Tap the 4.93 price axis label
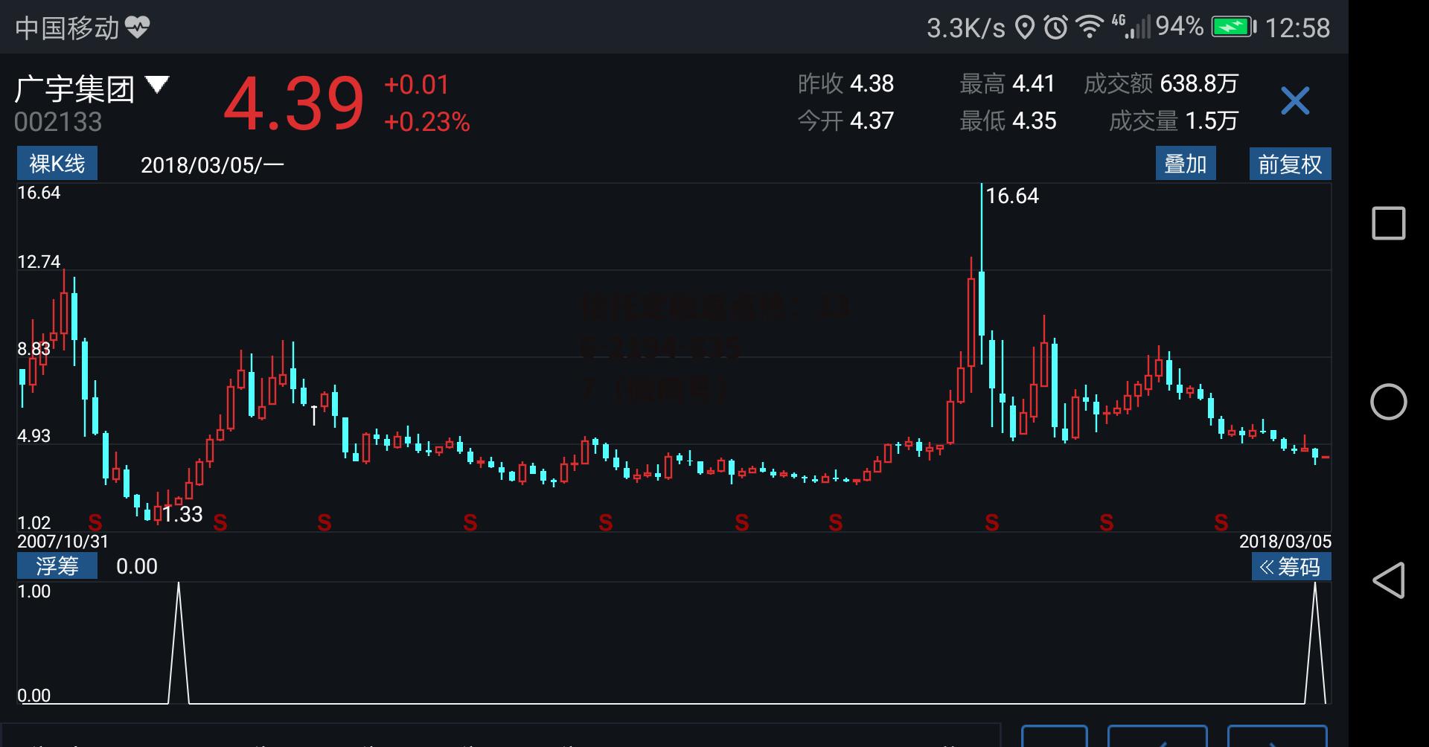Screen dimensions: 1429x747 point(34,436)
